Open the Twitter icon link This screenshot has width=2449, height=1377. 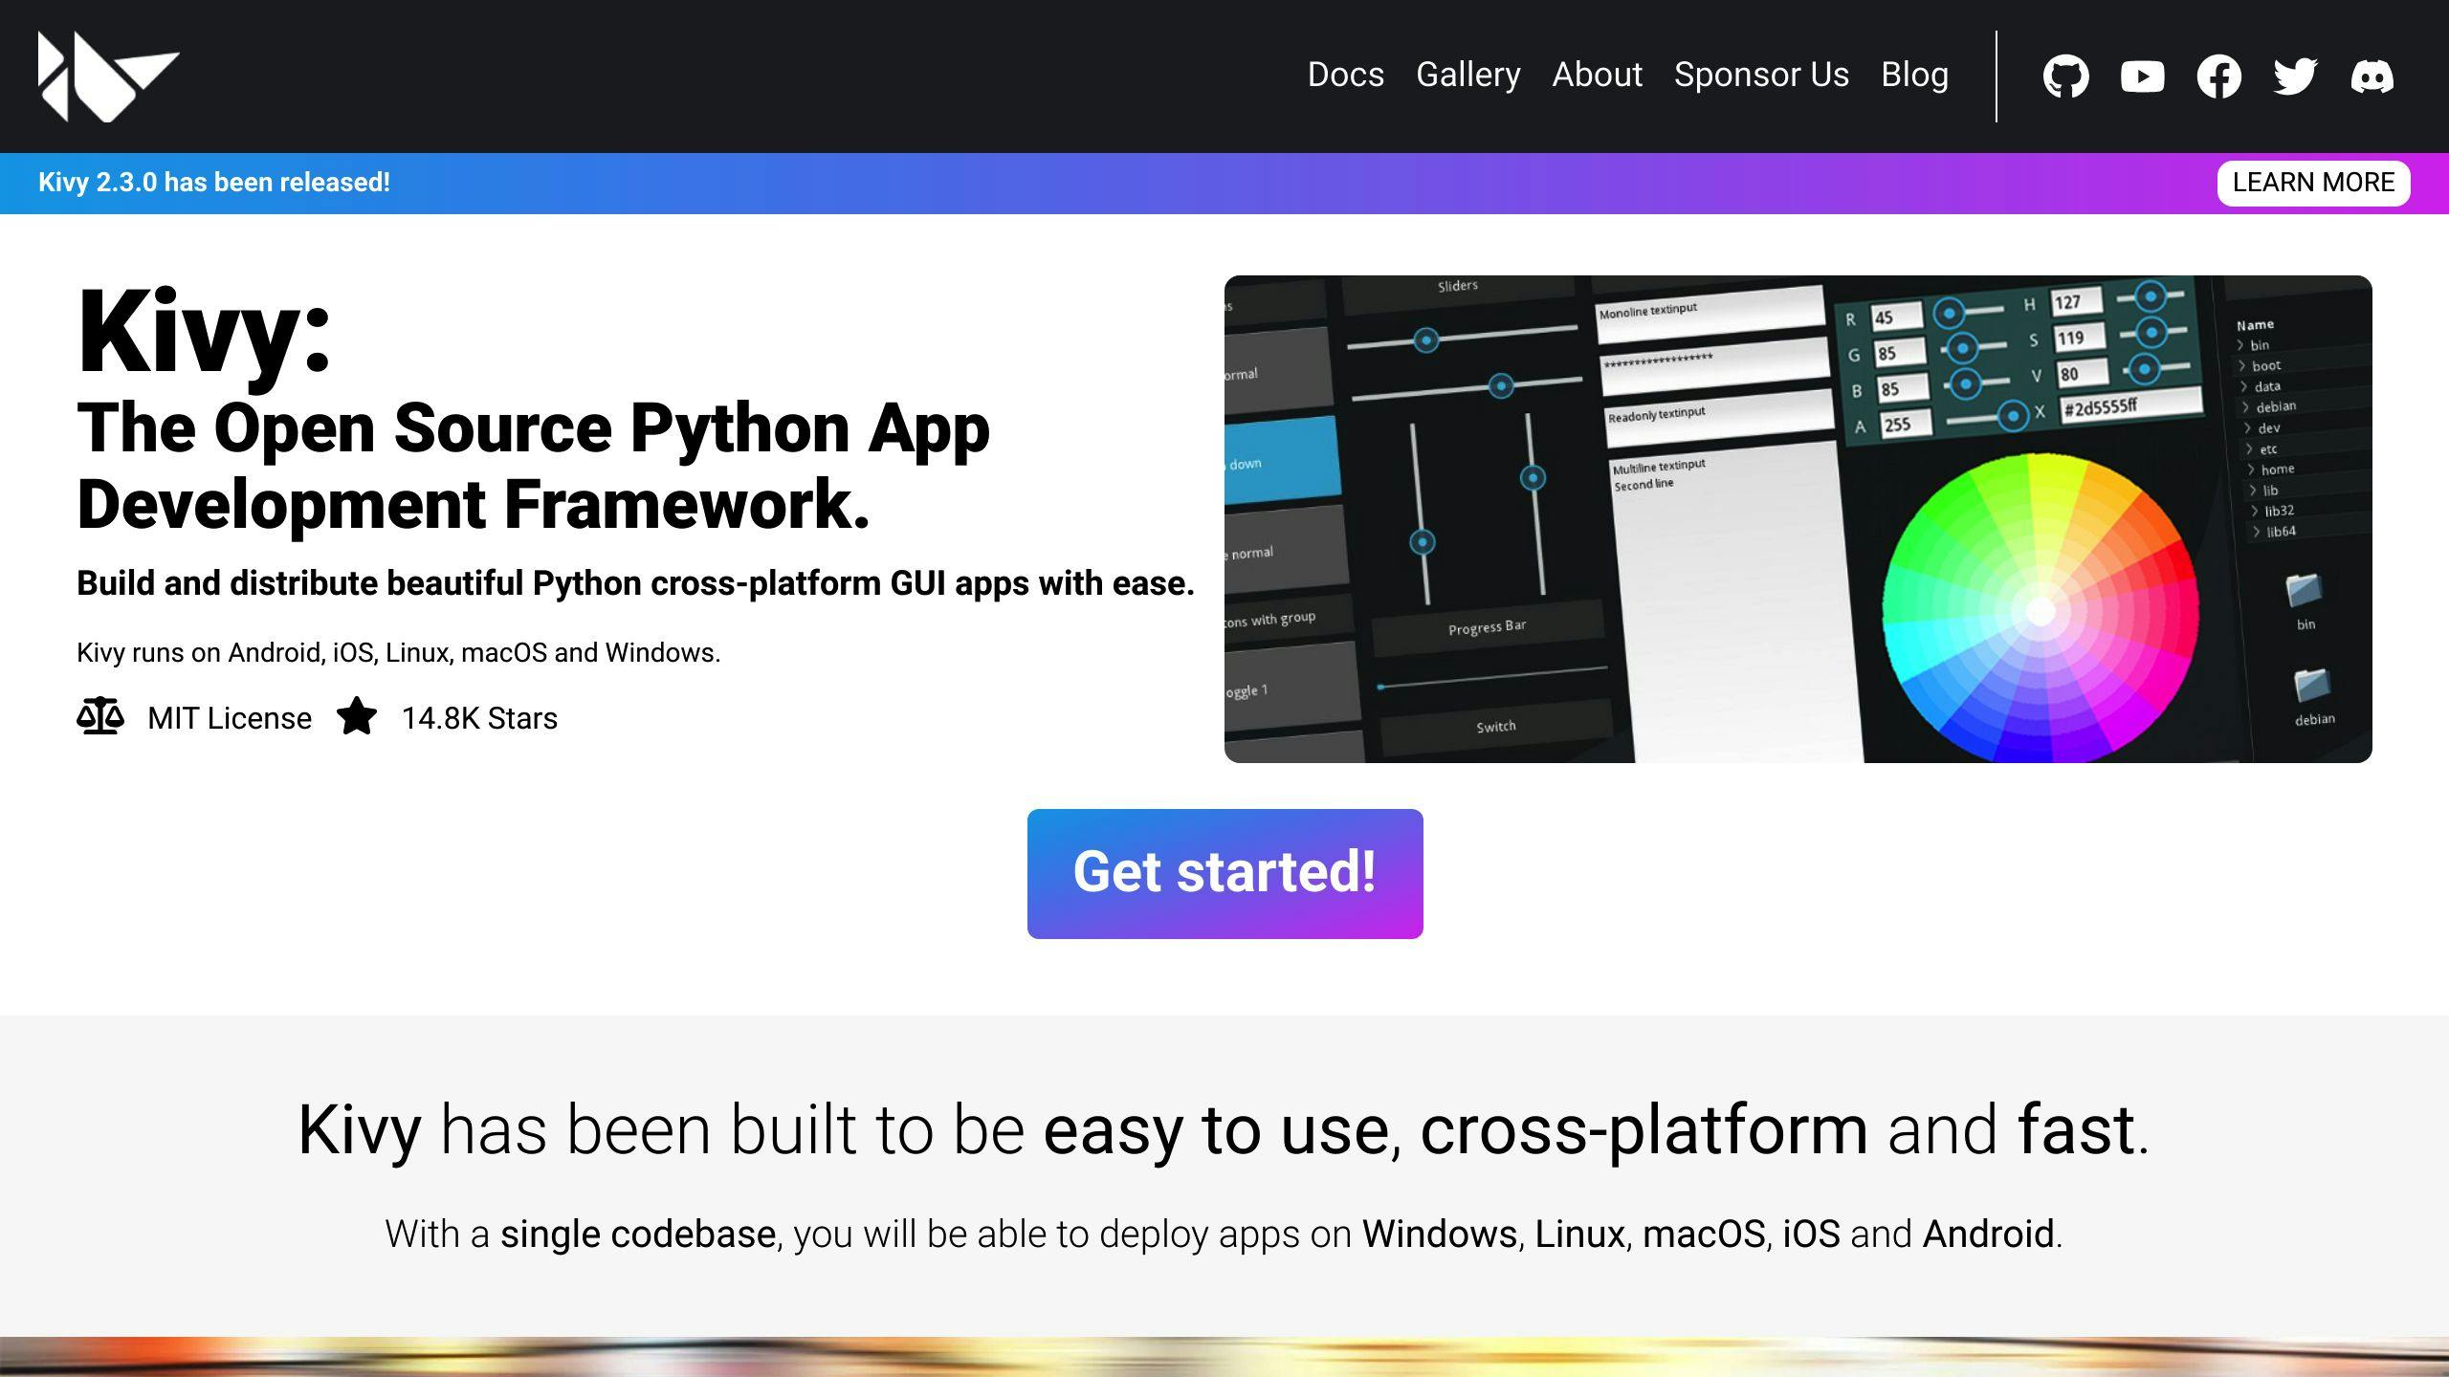point(2295,76)
